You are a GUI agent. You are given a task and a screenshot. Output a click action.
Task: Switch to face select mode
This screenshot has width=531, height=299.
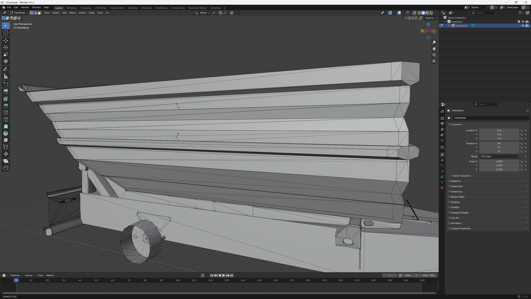click(39, 13)
